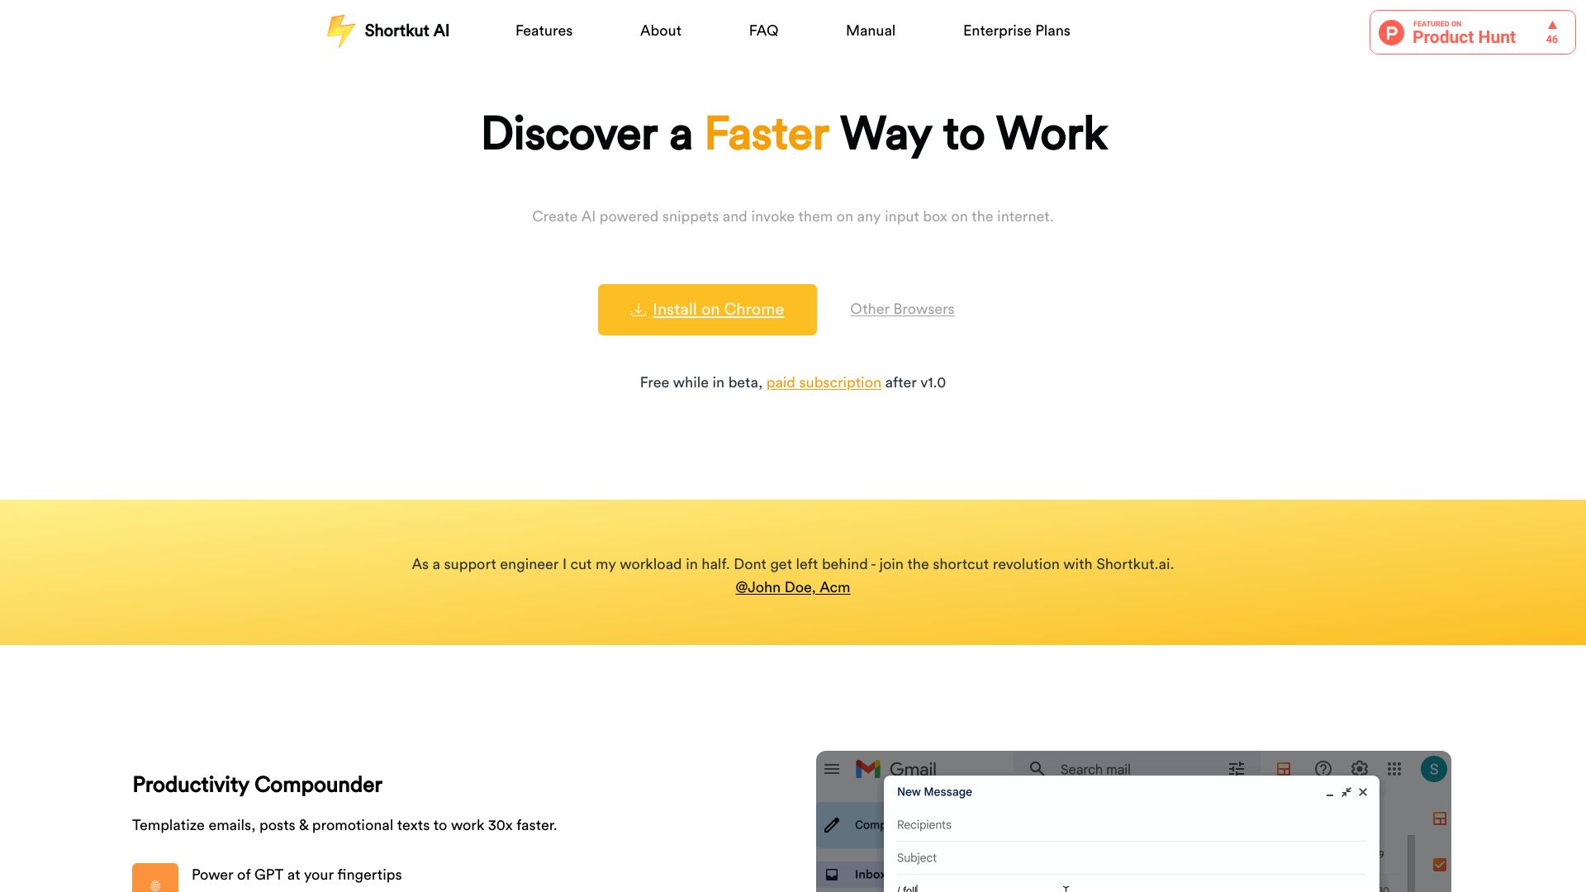Click the Gmail grid apps icon
The height and width of the screenshot is (892, 1586).
click(x=1394, y=768)
